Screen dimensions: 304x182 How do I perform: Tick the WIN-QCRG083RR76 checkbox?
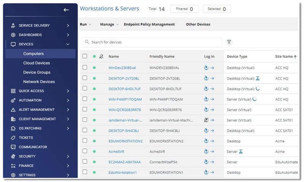click(85, 109)
